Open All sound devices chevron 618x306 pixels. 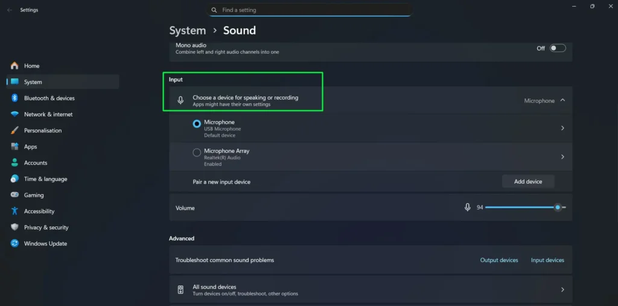[x=562, y=290]
